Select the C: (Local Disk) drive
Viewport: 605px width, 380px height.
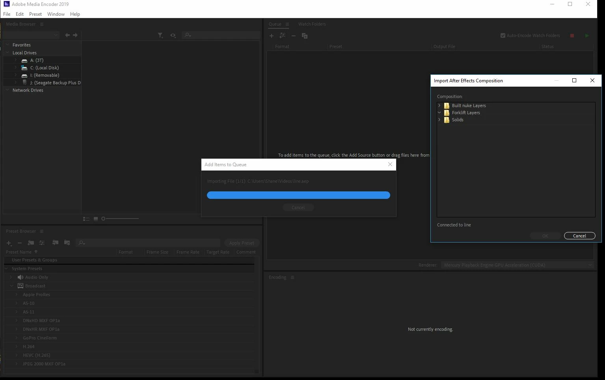(x=44, y=68)
